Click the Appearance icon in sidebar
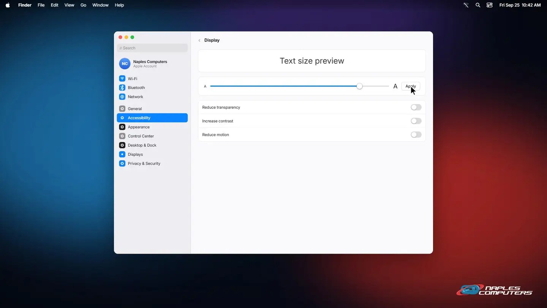Viewport: 547px width, 308px height. (122, 127)
